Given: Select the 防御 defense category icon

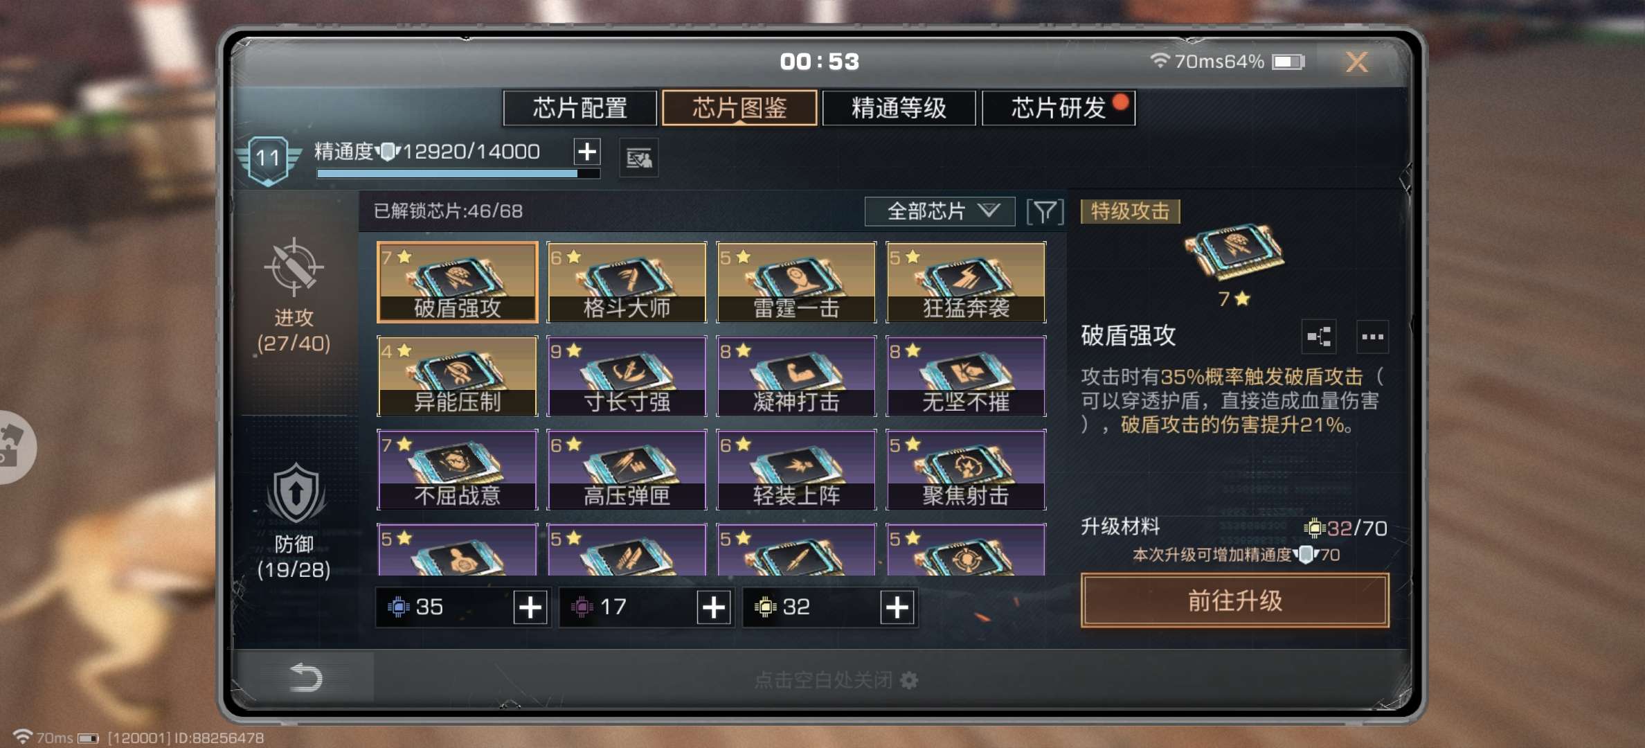Looking at the screenshot, I should click(x=296, y=493).
